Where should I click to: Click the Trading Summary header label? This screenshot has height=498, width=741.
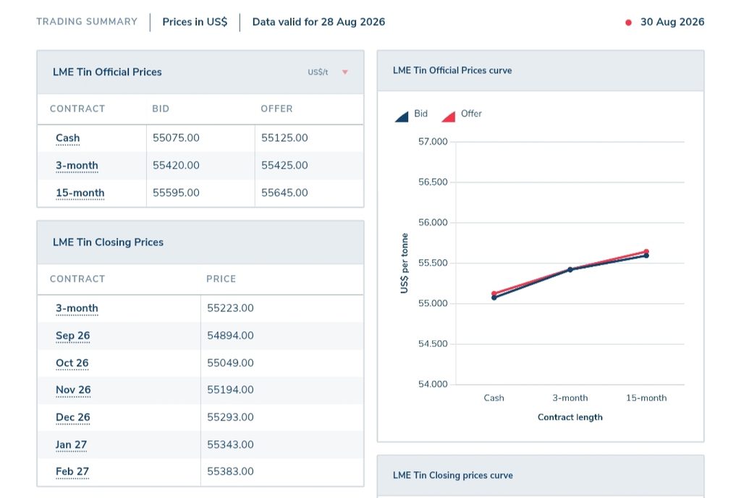(x=87, y=22)
